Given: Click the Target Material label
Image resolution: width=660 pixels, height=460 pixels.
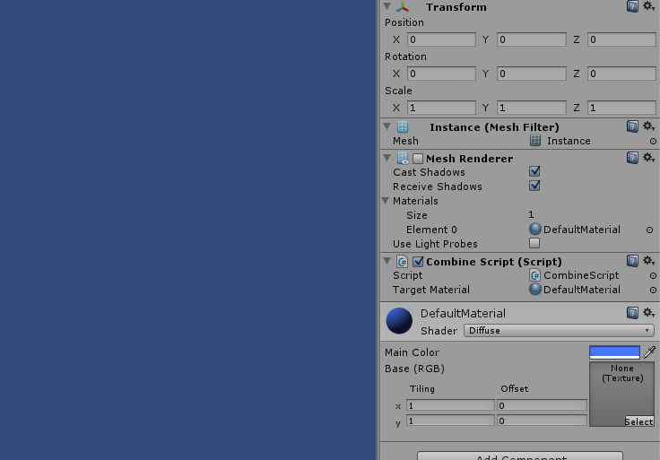Looking at the screenshot, I should (431, 290).
